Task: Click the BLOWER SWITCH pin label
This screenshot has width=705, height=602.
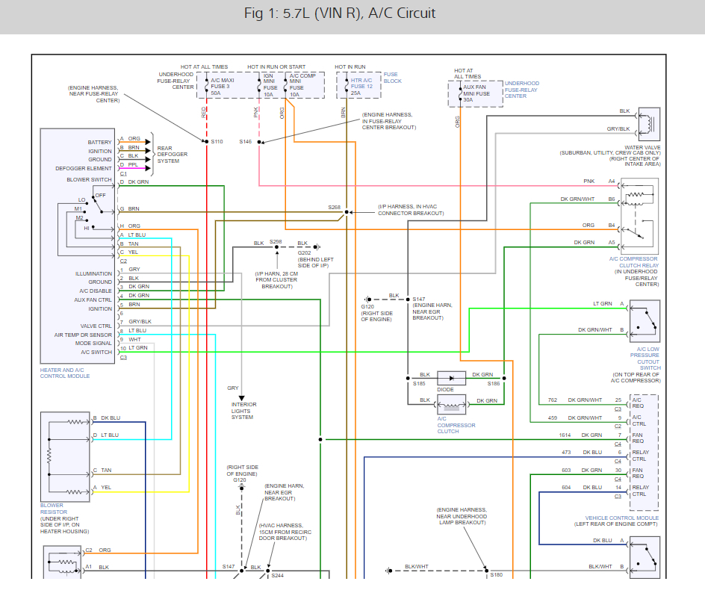Action: (x=89, y=180)
